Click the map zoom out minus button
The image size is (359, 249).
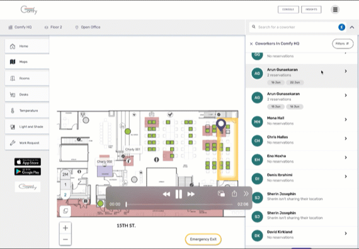click(66, 240)
